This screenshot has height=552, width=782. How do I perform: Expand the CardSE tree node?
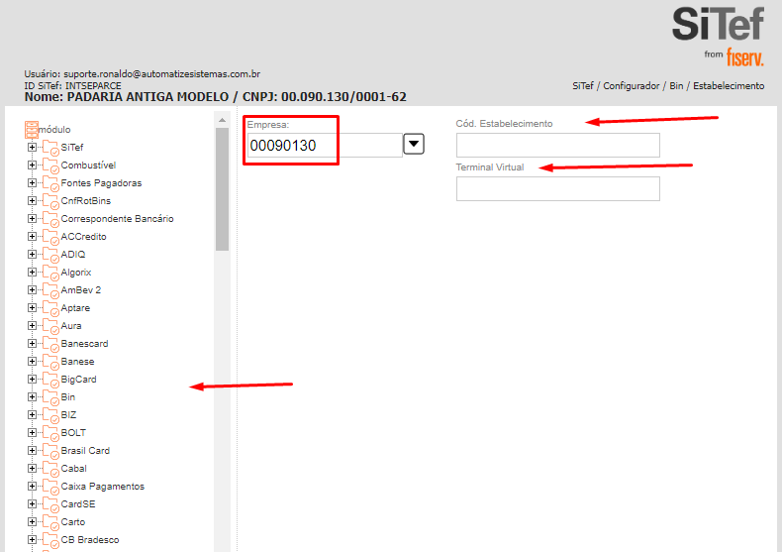click(32, 504)
